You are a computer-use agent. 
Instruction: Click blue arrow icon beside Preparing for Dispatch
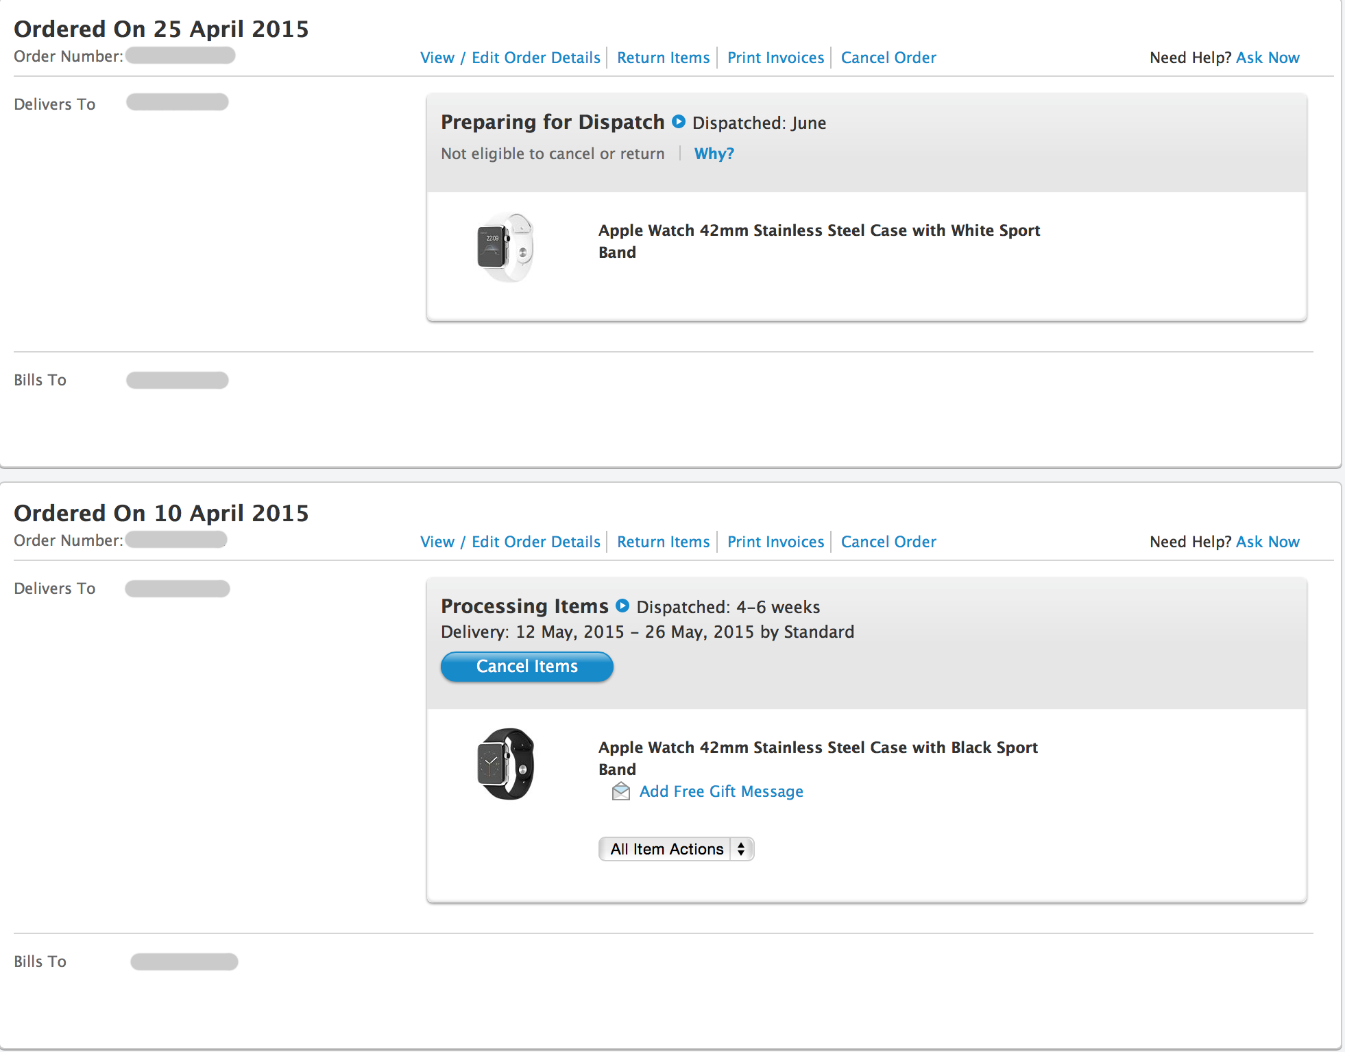679,122
